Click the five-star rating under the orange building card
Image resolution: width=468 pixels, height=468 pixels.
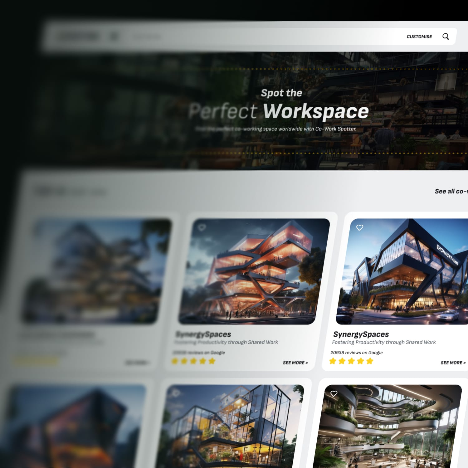click(193, 361)
